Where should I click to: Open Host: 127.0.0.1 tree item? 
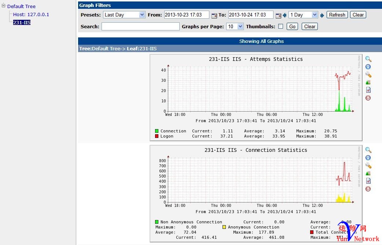click(31, 14)
